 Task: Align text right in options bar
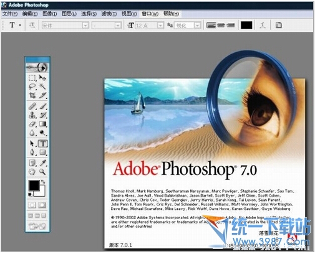tap(230, 26)
